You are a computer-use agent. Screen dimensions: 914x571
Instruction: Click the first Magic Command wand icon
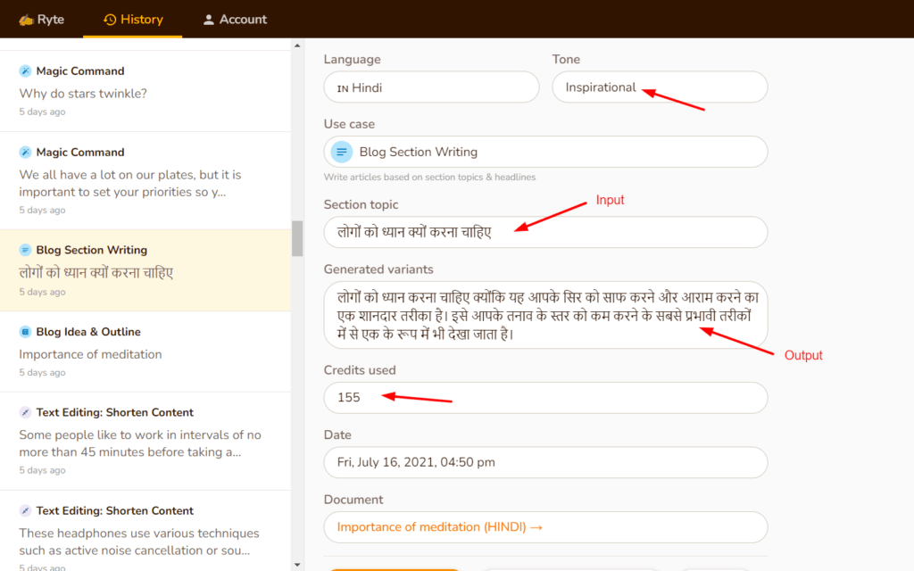(25, 71)
